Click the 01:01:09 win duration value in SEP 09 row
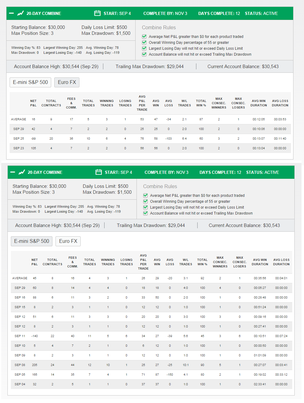Viewport: 304px width, 403px height. (x=260, y=355)
